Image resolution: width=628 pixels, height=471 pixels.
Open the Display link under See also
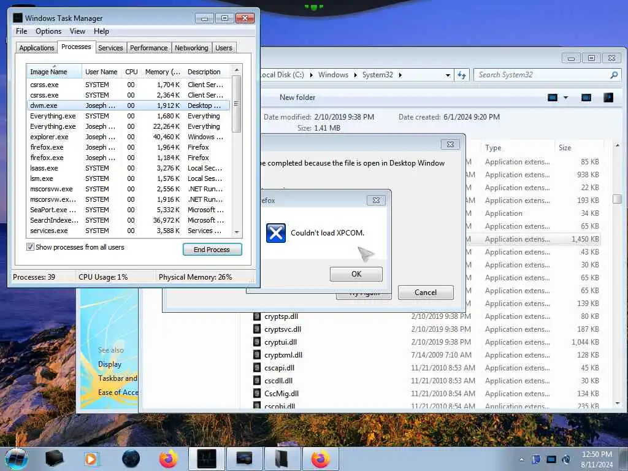(110, 364)
